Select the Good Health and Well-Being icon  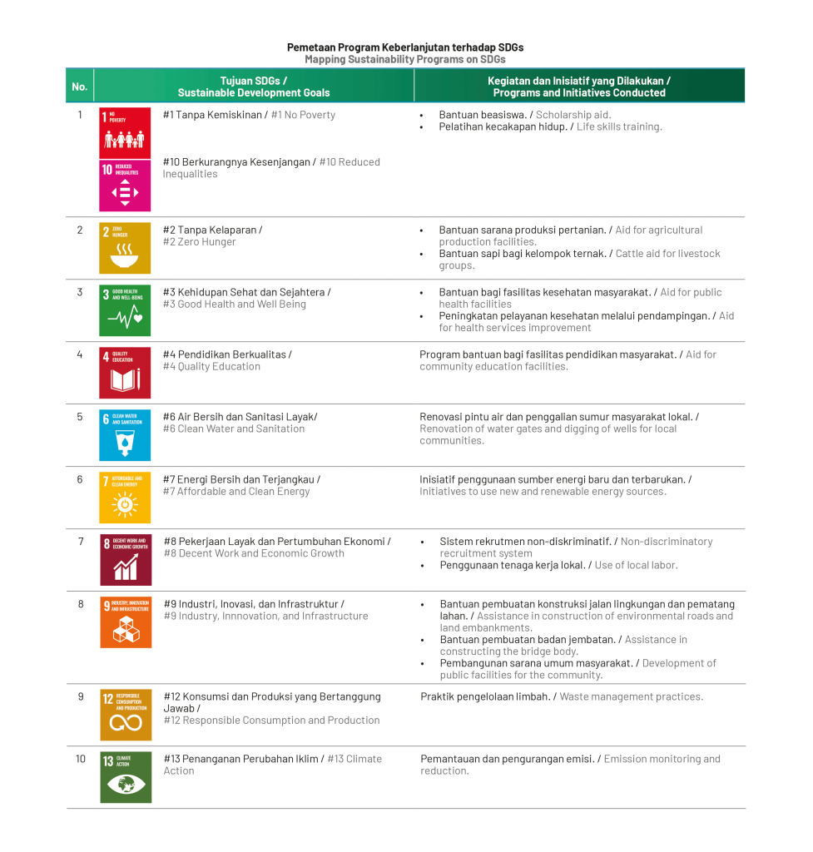125,310
